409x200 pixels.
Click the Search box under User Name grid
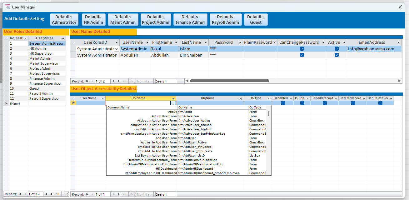(x=166, y=81)
